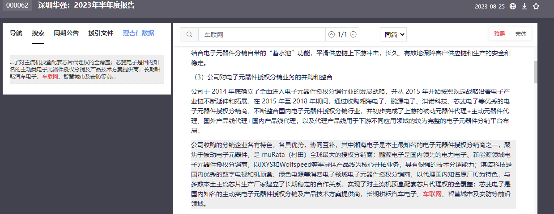This screenshot has width=554, height=214.
Task: Click the magnifier search icon
Action: 189,34
